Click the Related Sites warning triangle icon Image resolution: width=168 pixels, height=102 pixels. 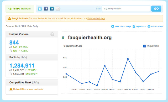(x=11, y=89)
